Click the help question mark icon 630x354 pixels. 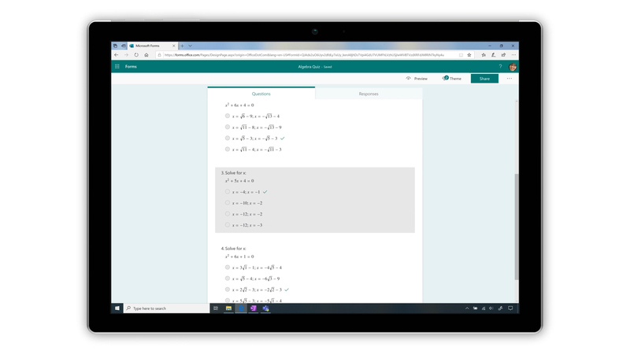click(500, 67)
